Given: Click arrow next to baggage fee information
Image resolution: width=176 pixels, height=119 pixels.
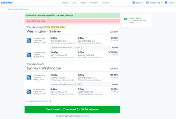Looking at the screenshot, I should tap(51, 101).
